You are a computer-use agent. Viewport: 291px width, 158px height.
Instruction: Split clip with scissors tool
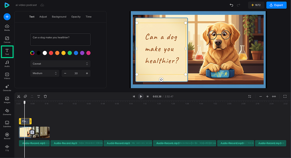tap(19, 96)
